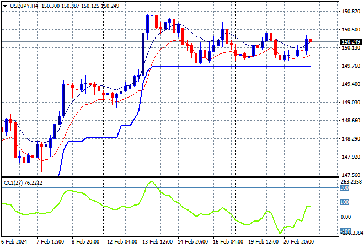Click the 150.870 label on price axis
Screen dimensions: 364x248
[x=351, y=11]
